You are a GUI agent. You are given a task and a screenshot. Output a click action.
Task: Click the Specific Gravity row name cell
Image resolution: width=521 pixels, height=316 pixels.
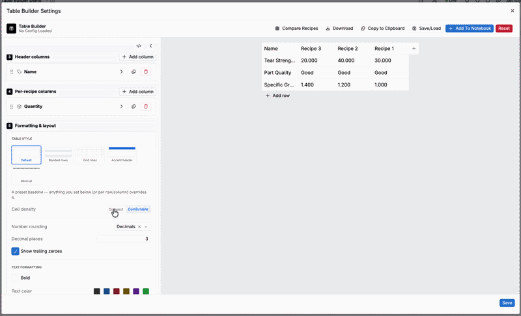[280, 85]
